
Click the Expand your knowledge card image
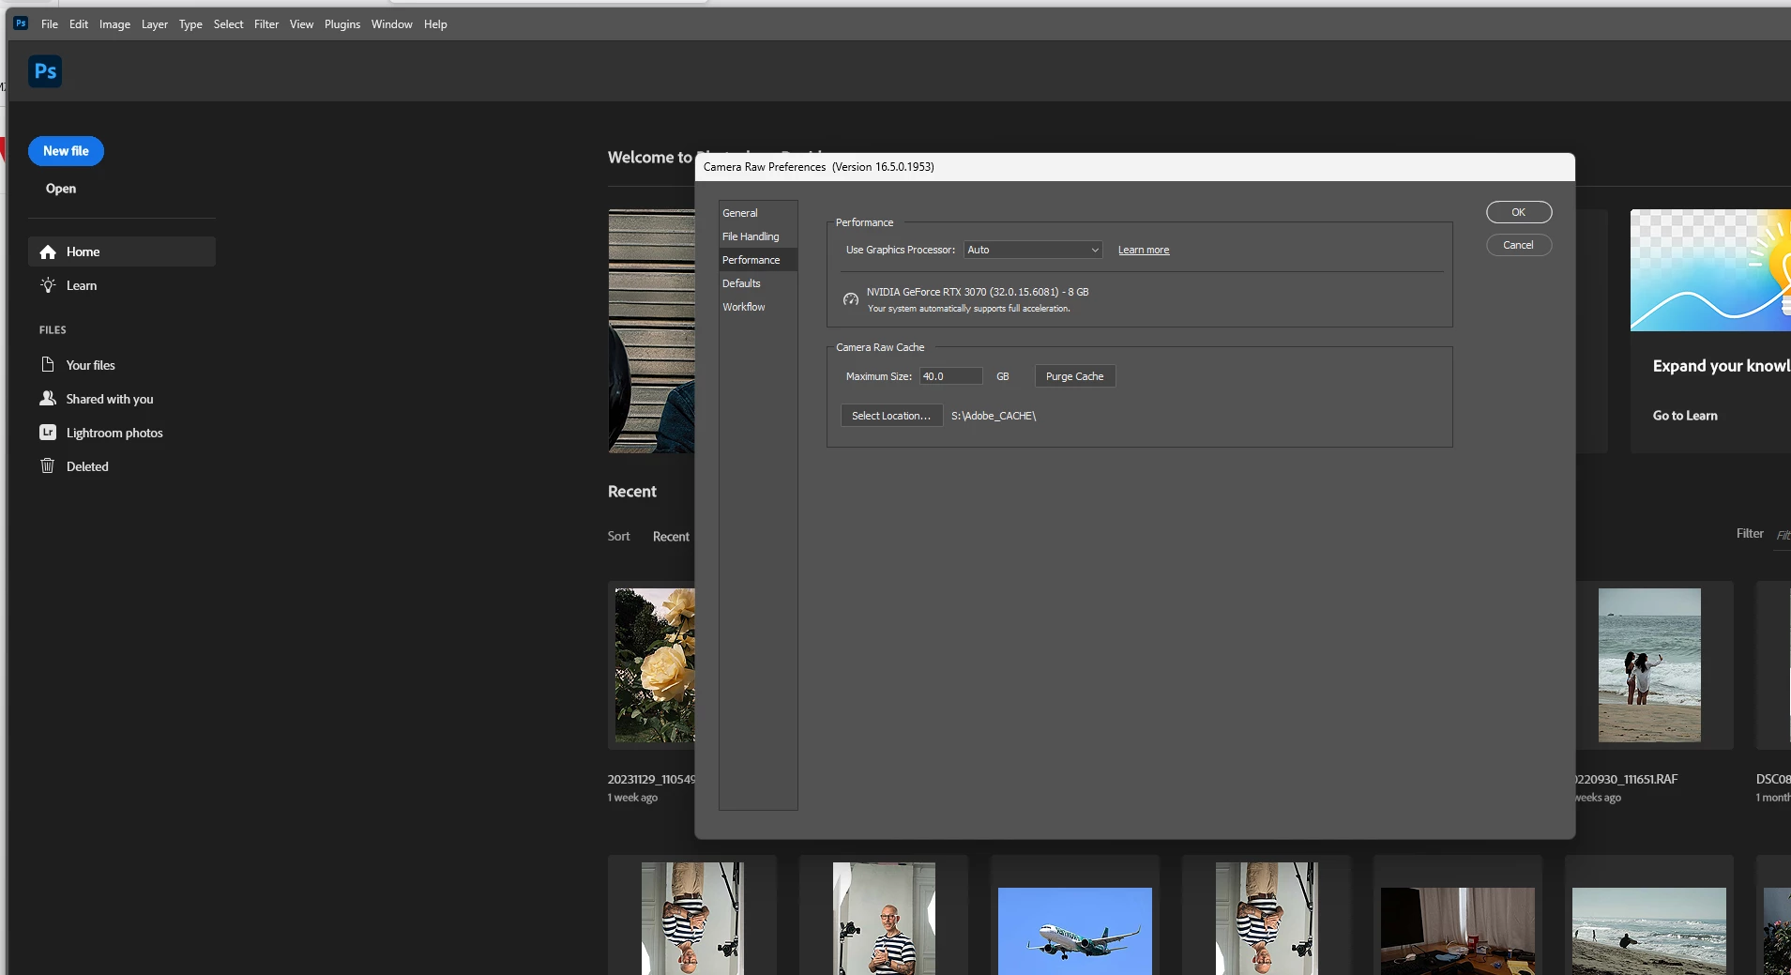pyautogui.click(x=1710, y=270)
